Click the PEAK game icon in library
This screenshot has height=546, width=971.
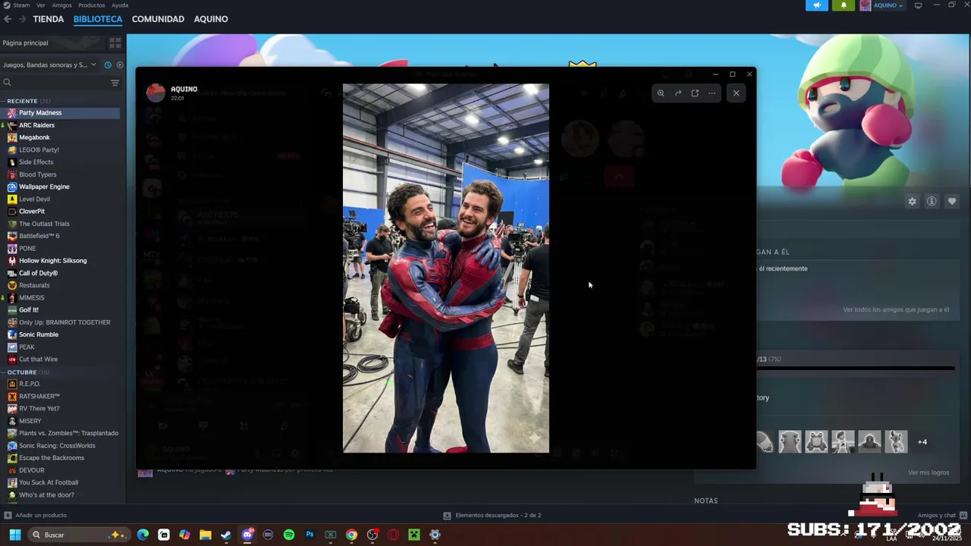[x=12, y=347]
